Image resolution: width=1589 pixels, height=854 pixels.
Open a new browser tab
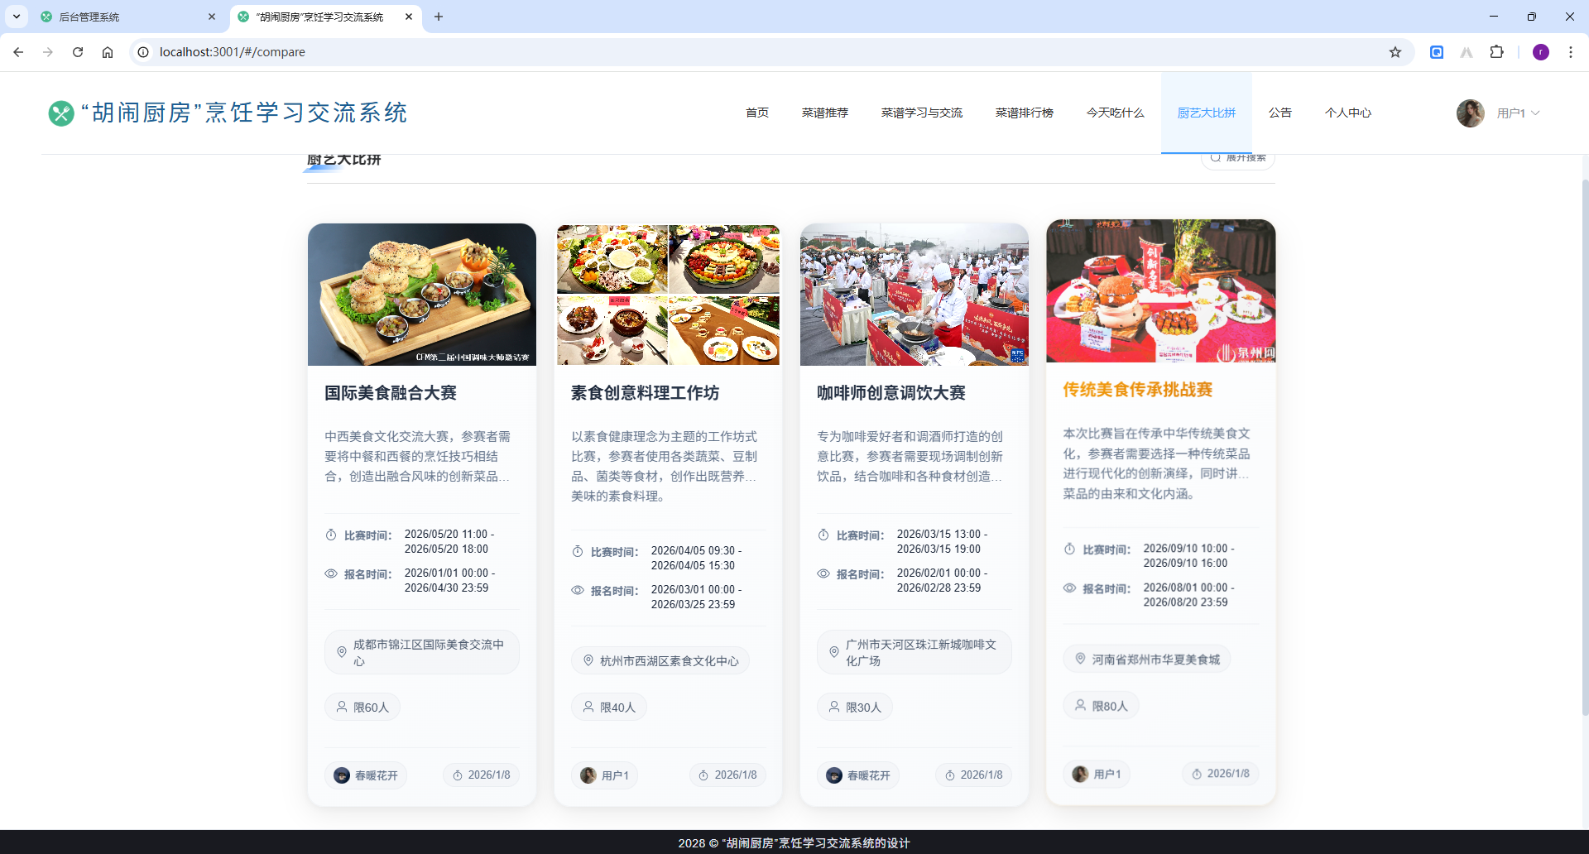point(439,17)
